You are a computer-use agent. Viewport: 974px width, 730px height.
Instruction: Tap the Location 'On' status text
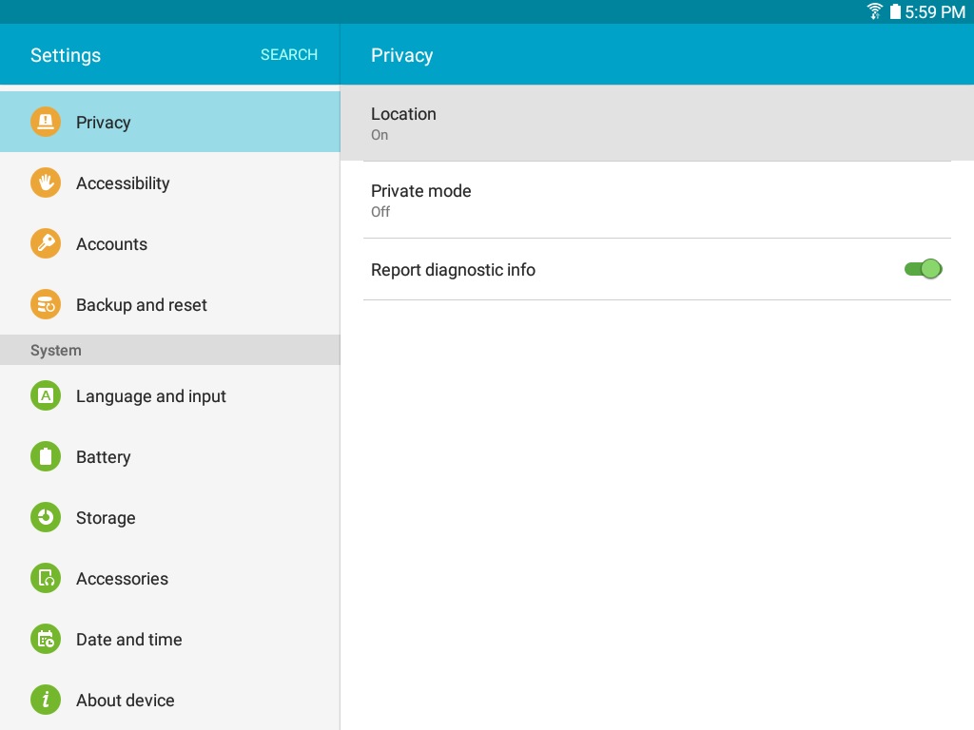(x=380, y=135)
